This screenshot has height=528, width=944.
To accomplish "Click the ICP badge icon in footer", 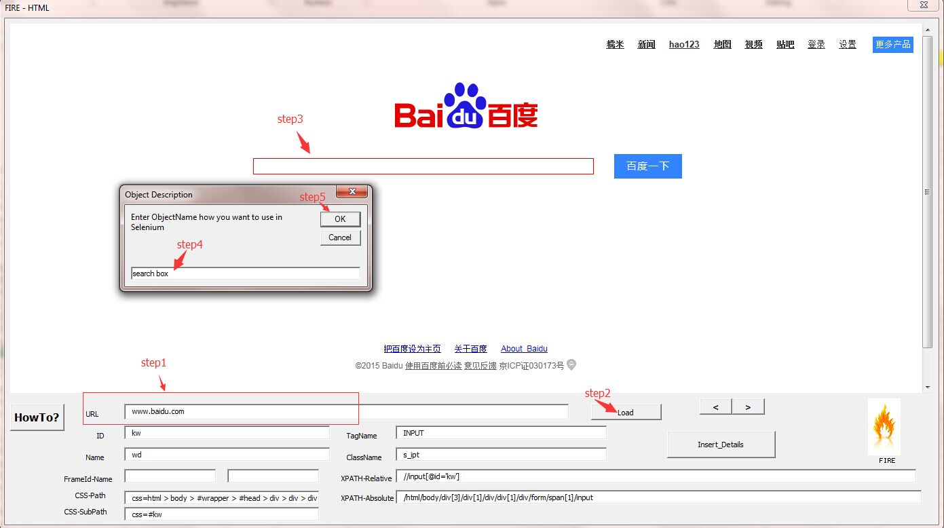I will coord(571,365).
